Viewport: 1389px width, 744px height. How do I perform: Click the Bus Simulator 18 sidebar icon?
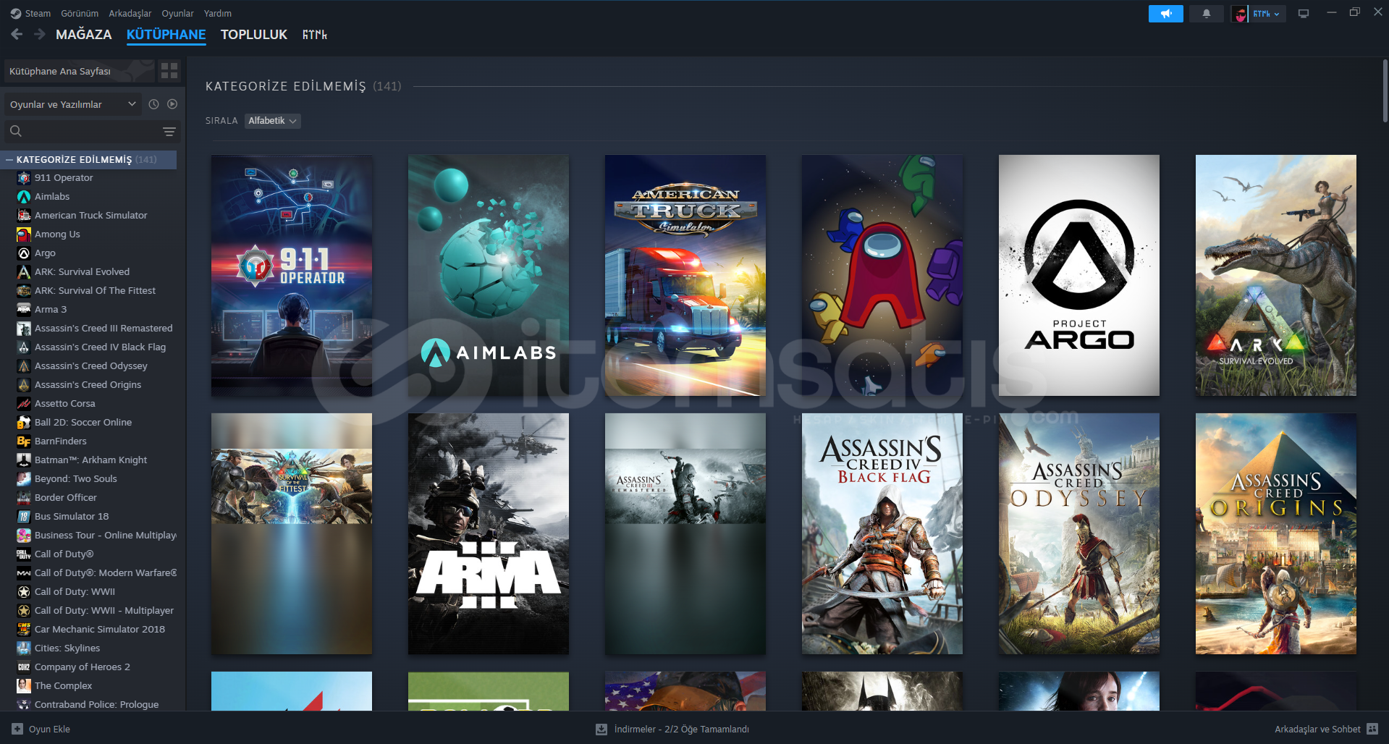(24, 517)
